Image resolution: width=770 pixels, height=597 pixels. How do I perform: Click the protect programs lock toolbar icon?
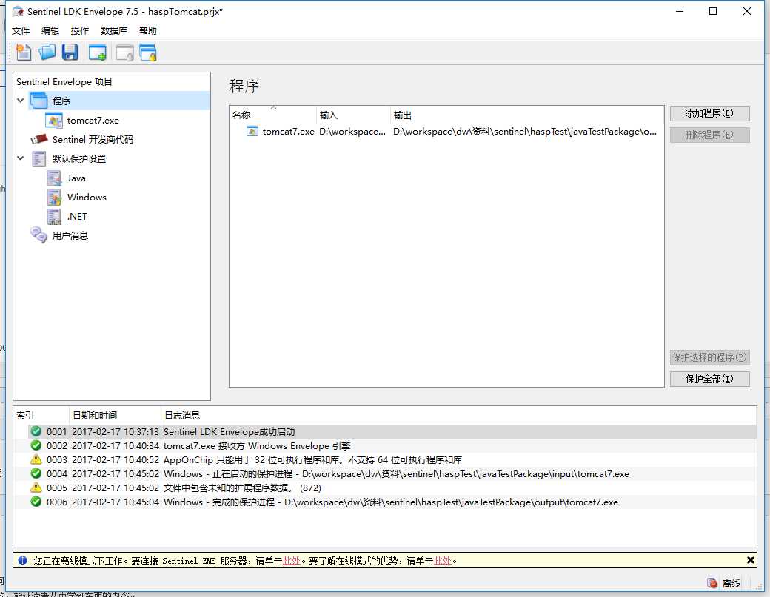coord(148,53)
